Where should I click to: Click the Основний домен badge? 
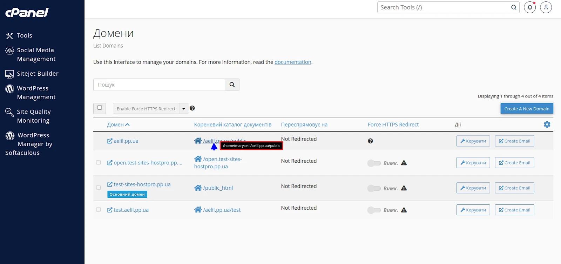[x=127, y=194]
